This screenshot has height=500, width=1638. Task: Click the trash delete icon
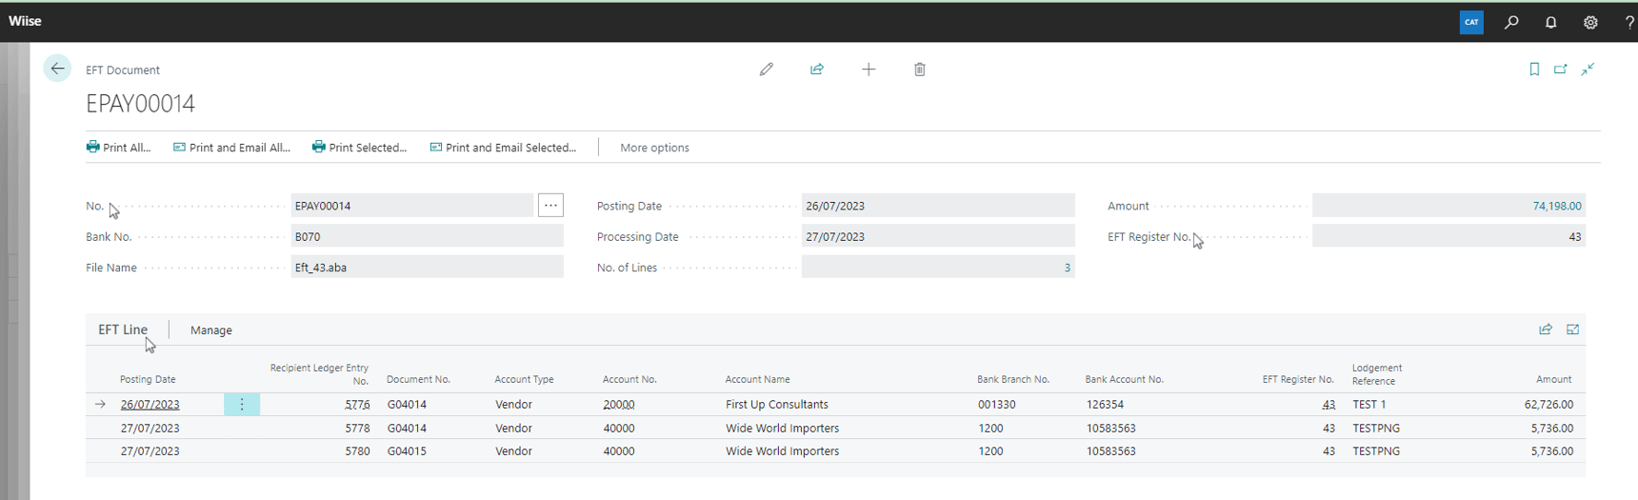click(x=920, y=70)
